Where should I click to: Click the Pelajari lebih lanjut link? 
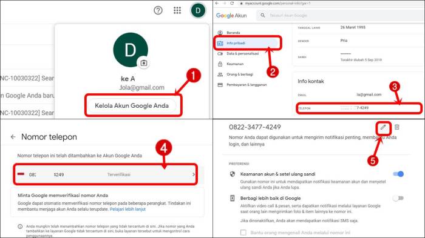[x=127, y=209]
